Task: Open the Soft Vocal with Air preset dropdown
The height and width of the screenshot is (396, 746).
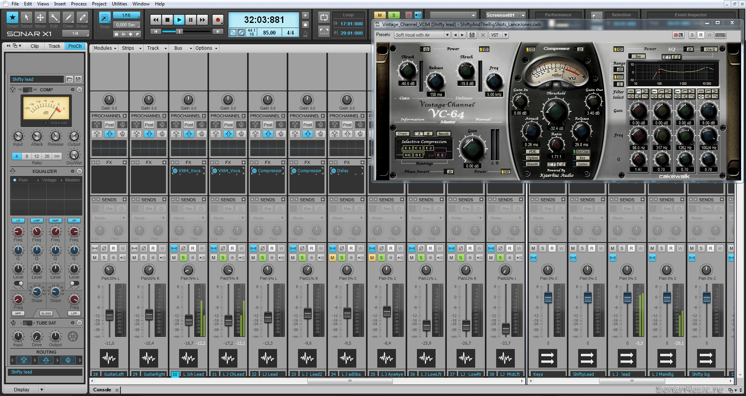Action: coord(447,35)
